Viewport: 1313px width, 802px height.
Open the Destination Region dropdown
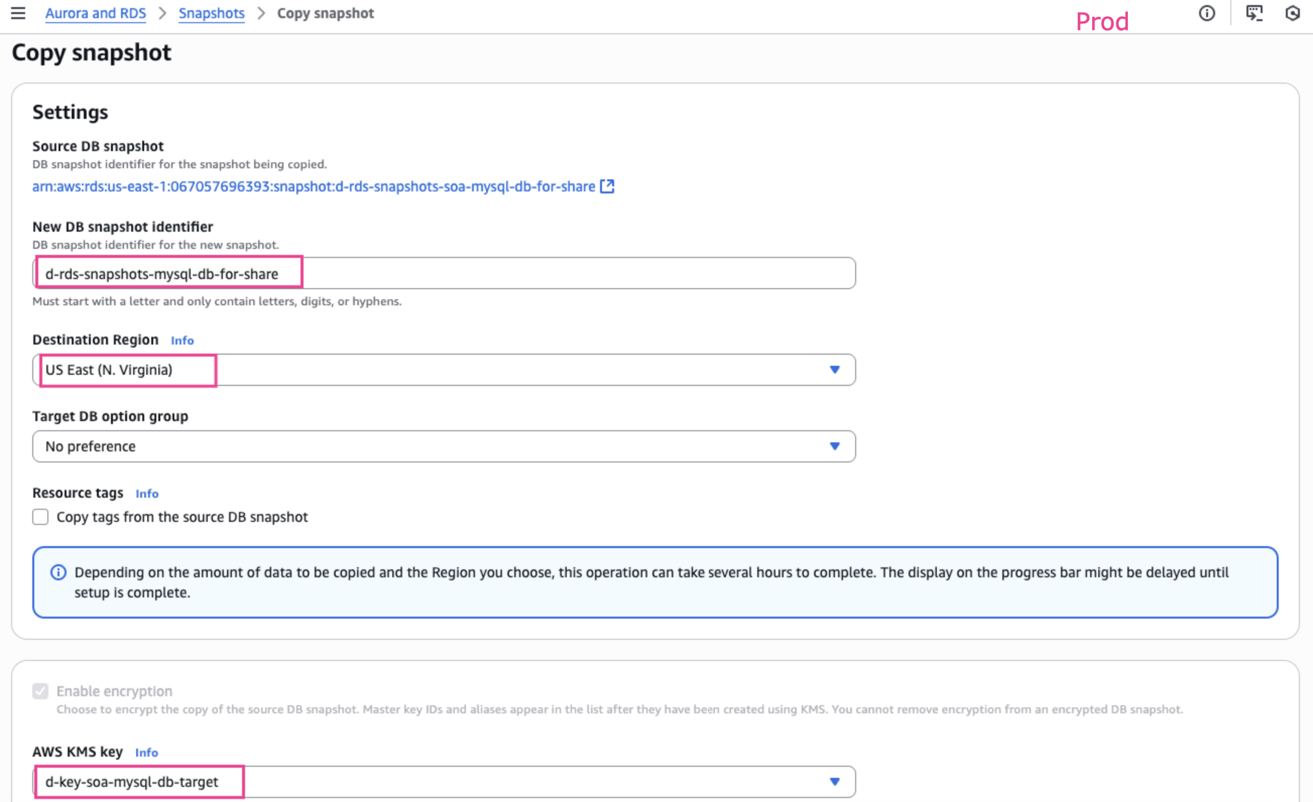pos(443,370)
